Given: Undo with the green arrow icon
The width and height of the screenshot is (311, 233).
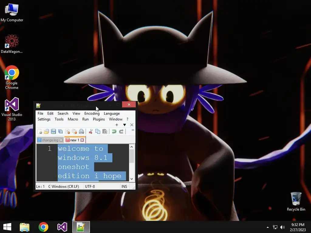Looking at the screenshot, I should pyautogui.click(x=114, y=132).
